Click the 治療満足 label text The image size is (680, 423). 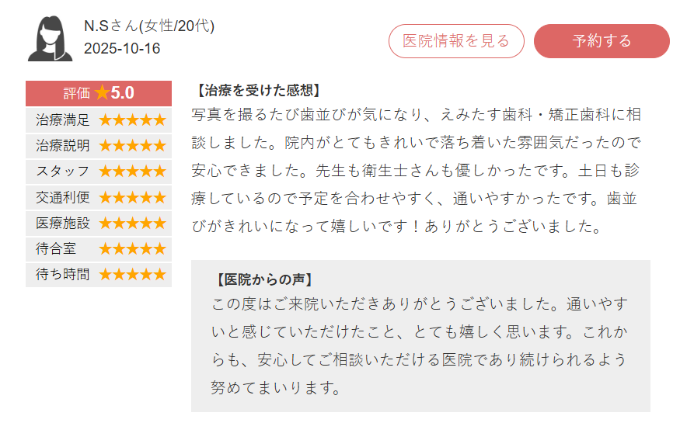63,120
